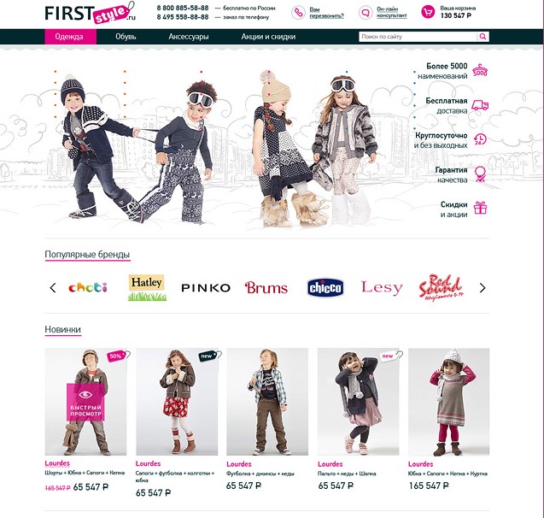Open quick view eye overlay on first product
This screenshot has height=518, width=544.
(85, 402)
